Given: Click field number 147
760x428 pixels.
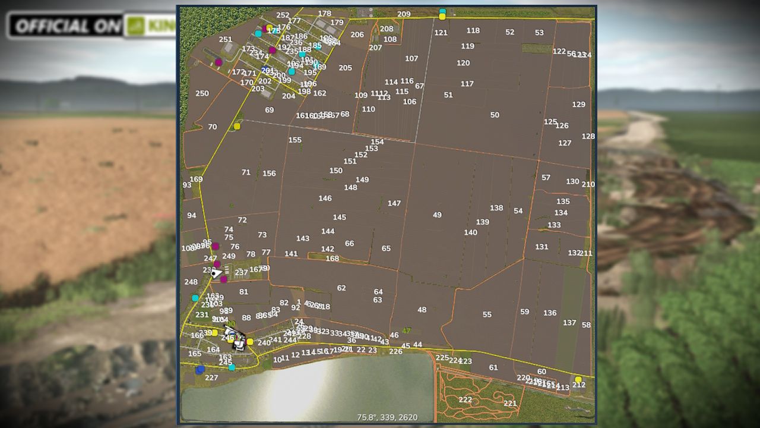Looking at the screenshot, I should (x=394, y=203).
